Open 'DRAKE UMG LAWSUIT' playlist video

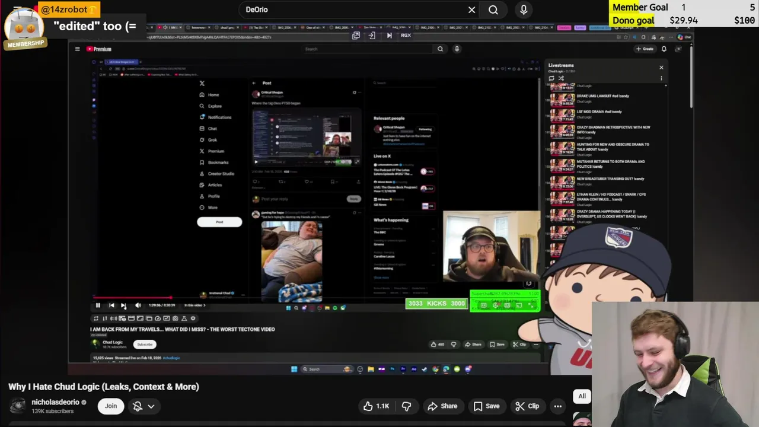coord(602,96)
